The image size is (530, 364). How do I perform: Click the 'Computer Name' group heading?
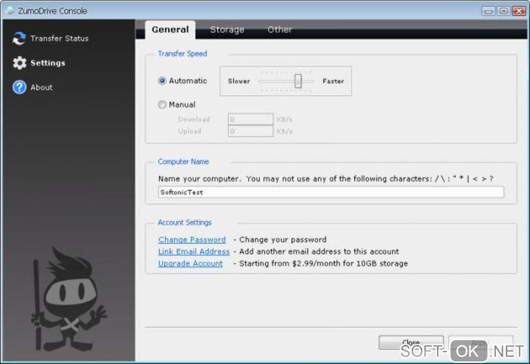183,161
